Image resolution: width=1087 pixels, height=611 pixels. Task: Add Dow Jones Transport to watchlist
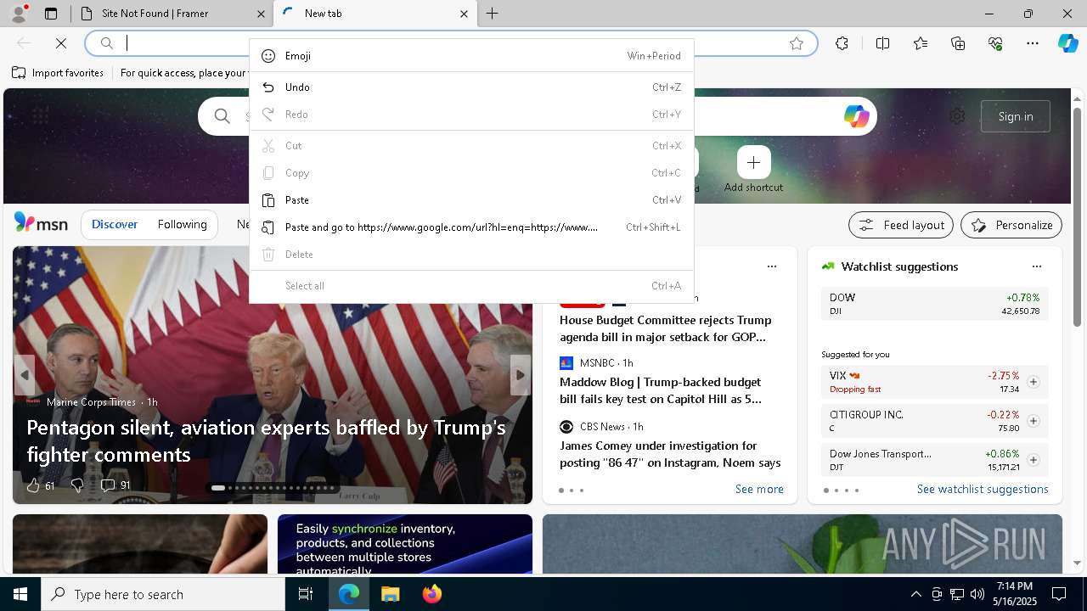[1033, 460]
